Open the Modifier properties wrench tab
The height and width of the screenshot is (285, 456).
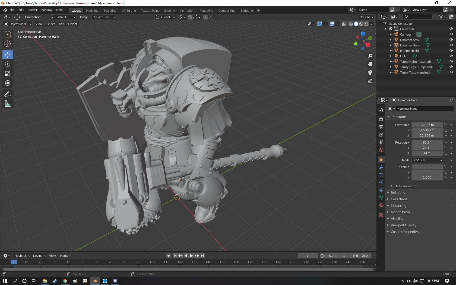tap(381, 167)
